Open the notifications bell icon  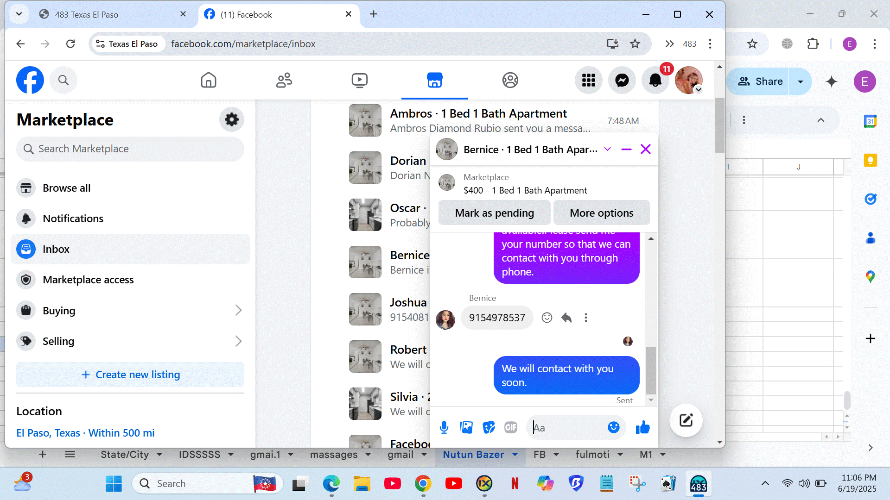tap(655, 81)
